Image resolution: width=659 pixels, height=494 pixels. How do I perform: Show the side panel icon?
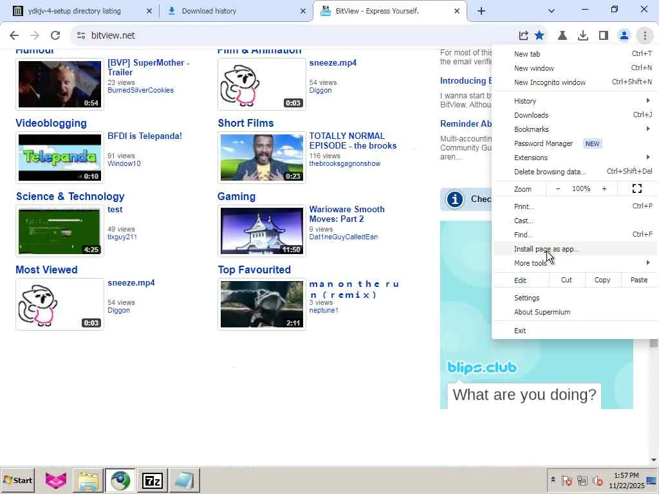604,36
